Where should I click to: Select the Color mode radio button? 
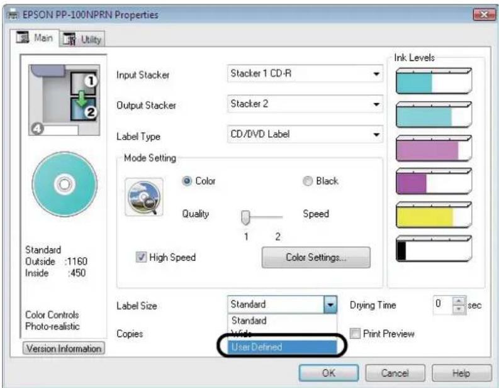click(x=187, y=181)
